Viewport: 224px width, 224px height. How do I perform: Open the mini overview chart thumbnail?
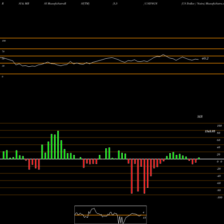coord(111,215)
